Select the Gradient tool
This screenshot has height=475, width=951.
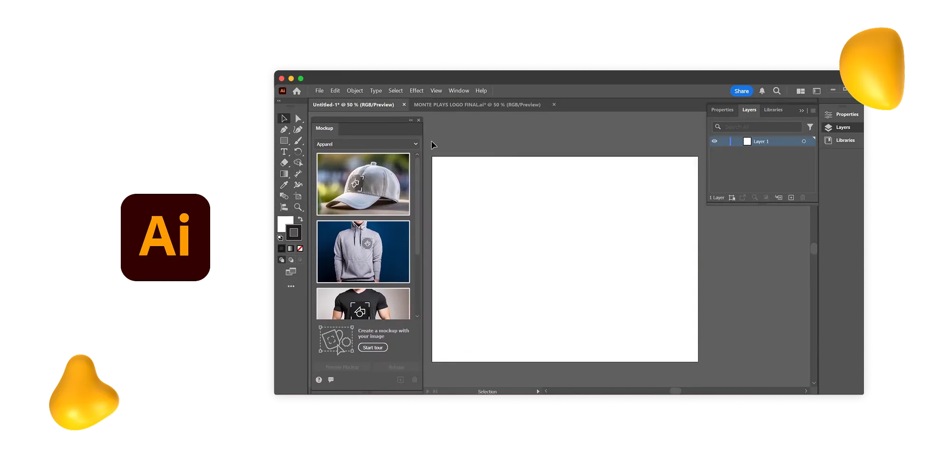(x=284, y=173)
